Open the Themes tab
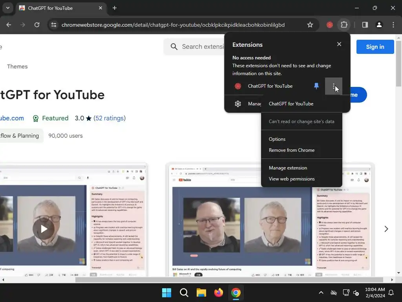The height and width of the screenshot is (302, 402). click(x=17, y=66)
